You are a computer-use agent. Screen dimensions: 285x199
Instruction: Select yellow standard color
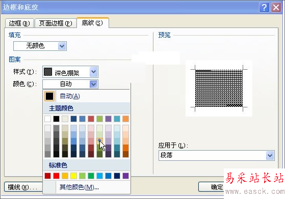click(73, 176)
